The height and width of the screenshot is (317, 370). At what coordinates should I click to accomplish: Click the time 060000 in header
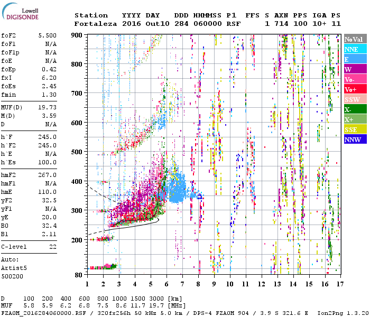click(x=208, y=24)
